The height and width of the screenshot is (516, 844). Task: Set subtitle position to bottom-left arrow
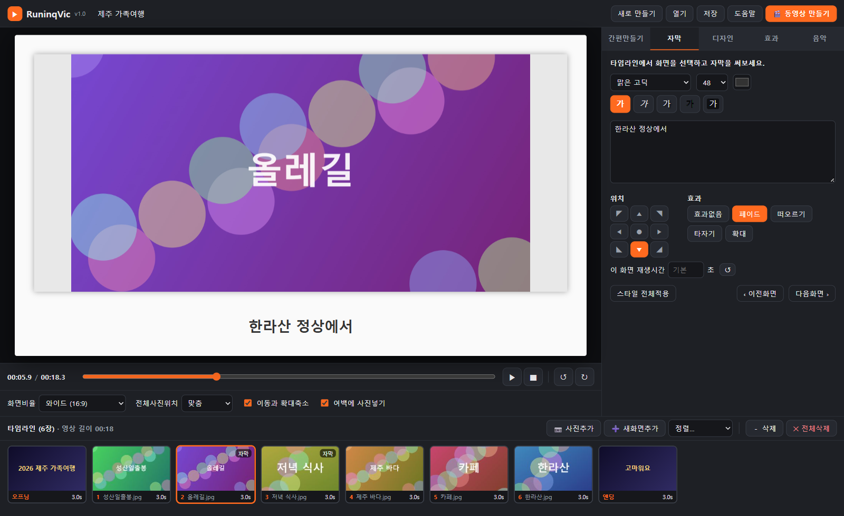(619, 250)
